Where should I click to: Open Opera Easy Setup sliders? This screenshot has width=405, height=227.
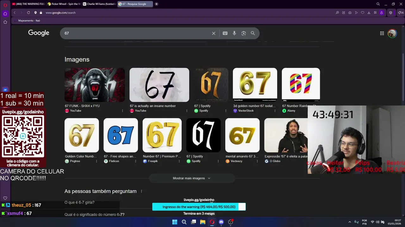[x=375, y=13]
